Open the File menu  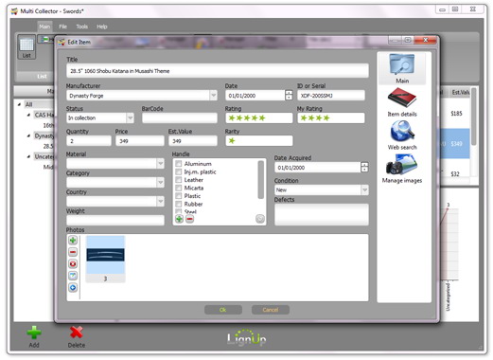(62, 27)
